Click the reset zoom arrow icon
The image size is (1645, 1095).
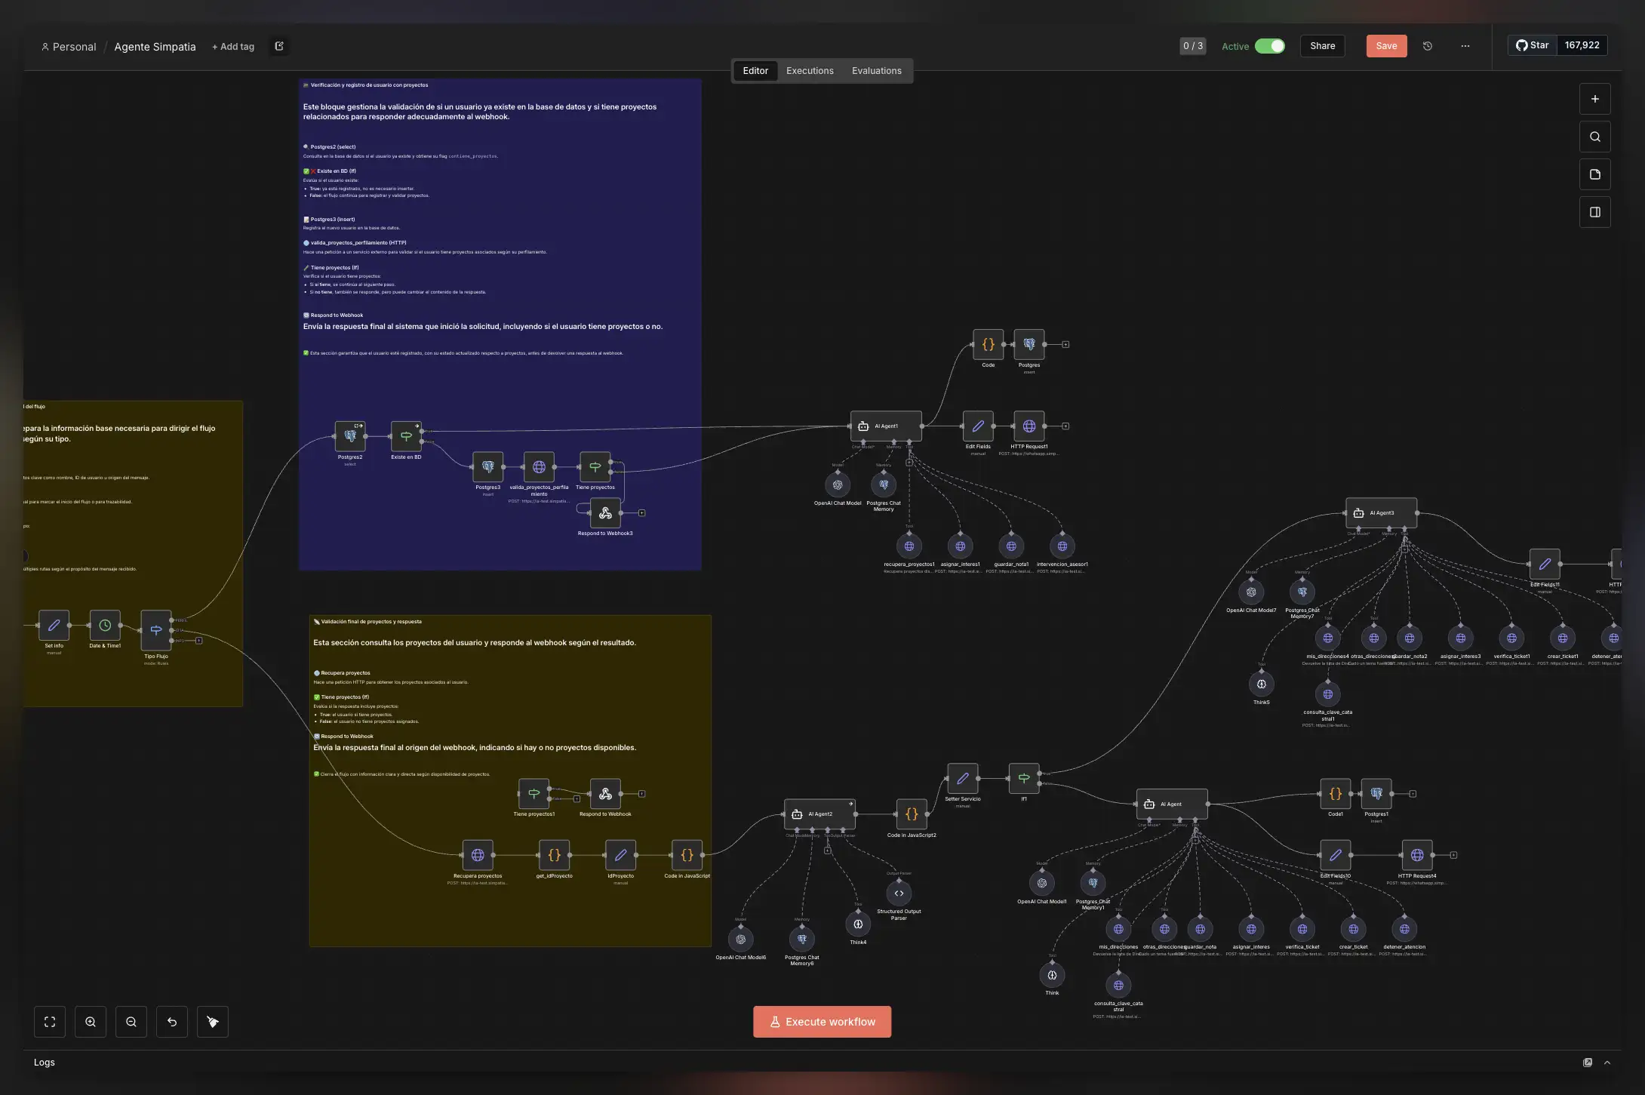point(172,1022)
